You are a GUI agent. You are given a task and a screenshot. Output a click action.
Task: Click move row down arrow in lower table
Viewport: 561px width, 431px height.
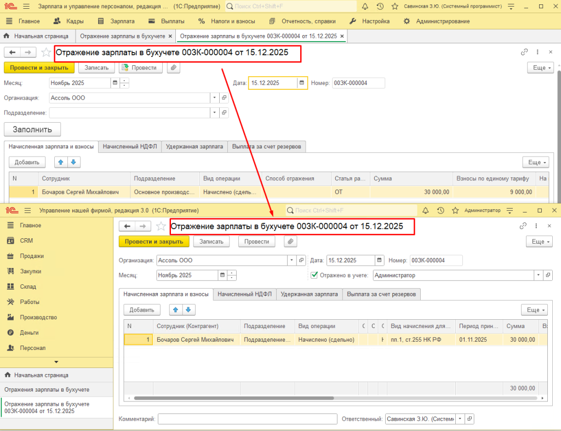pos(188,310)
